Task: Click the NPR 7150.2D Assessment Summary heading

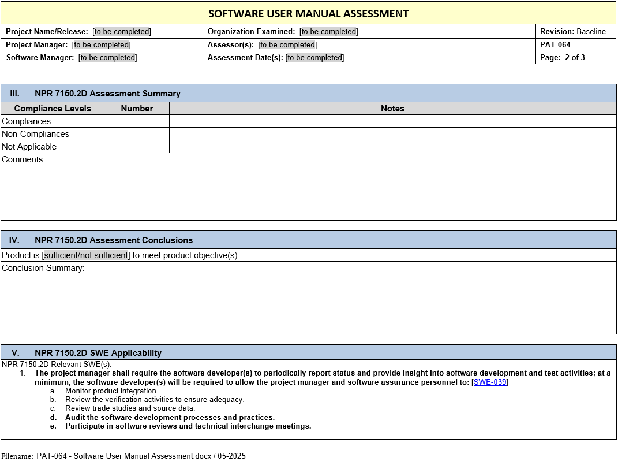Action: tap(107, 94)
